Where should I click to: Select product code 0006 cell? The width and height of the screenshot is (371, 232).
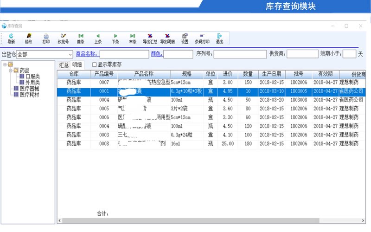pyautogui.click(x=104, y=117)
